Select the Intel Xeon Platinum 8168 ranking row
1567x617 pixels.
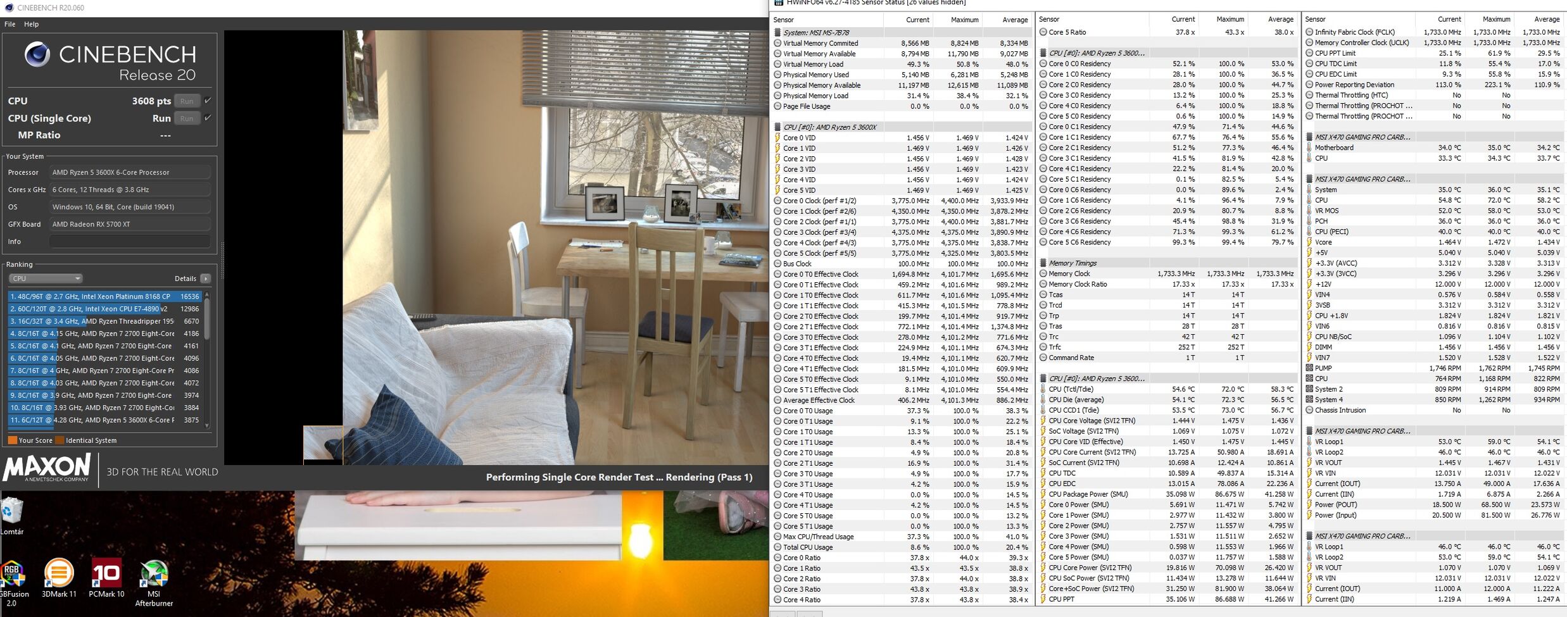pyautogui.click(x=104, y=296)
